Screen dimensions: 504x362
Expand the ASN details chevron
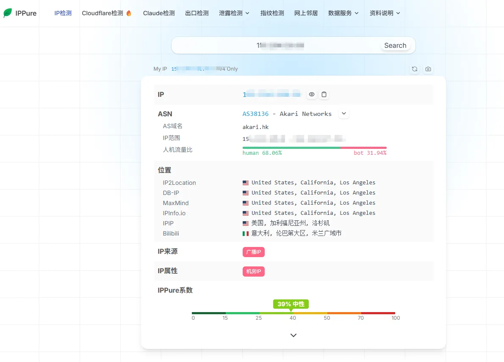click(344, 114)
